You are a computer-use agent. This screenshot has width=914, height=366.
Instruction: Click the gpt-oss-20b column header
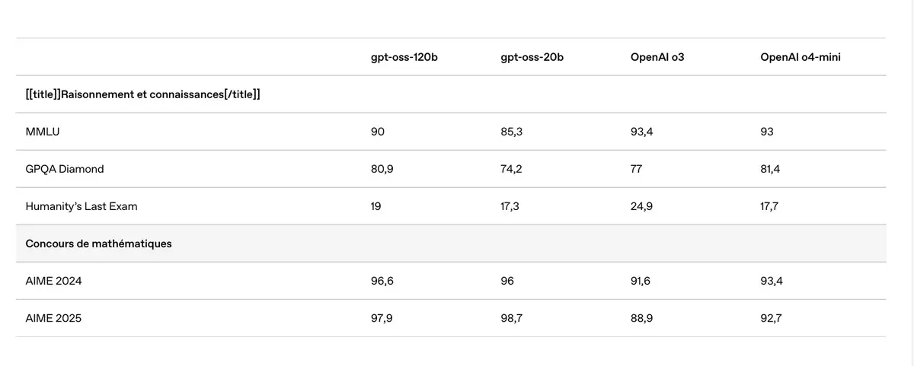(x=532, y=58)
